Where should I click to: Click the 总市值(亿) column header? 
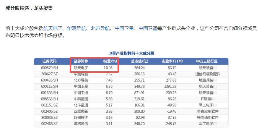coord(140,61)
